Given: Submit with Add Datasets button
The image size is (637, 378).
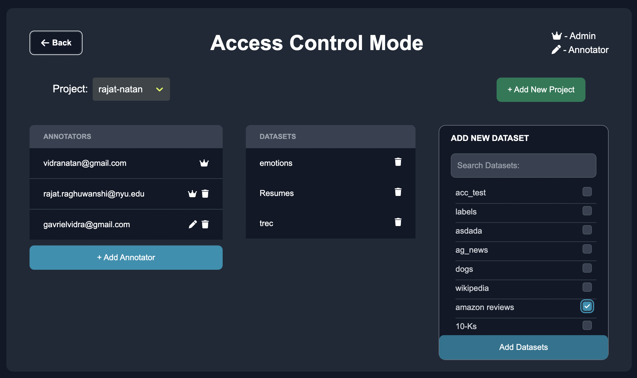Looking at the screenshot, I should 523,347.
